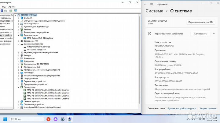Click the device ID text AB533265-B62F-4521
This screenshot has height=123, width=220.
pyautogui.click(x=176, y=73)
